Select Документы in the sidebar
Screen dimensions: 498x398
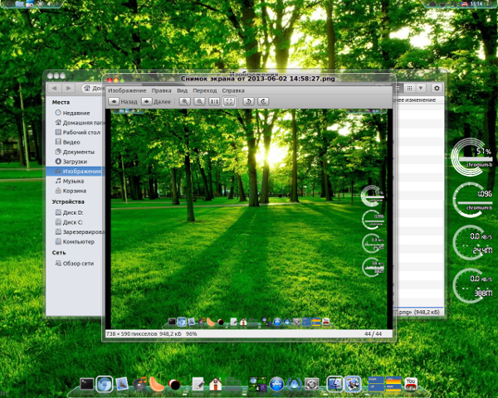coord(76,152)
